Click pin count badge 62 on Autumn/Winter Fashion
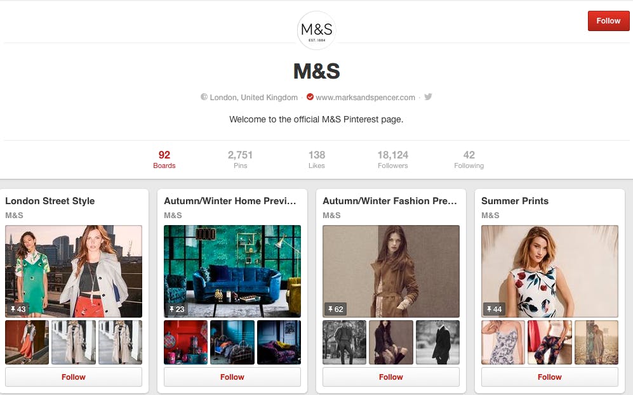 point(335,309)
